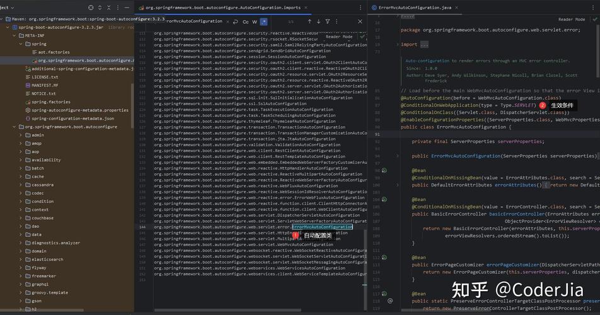Image resolution: width=600 pixels, height=315 pixels.
Task: Select the AutoConfiguration.imports editor tab
Action: pyautogui.click(x=222, y=8)
